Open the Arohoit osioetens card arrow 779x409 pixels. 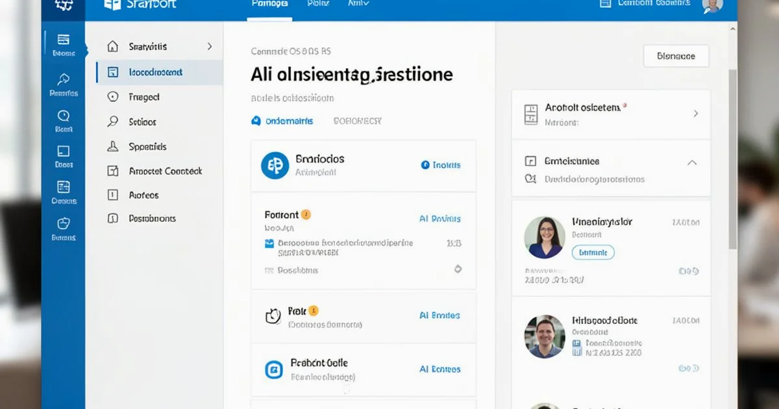696,114
